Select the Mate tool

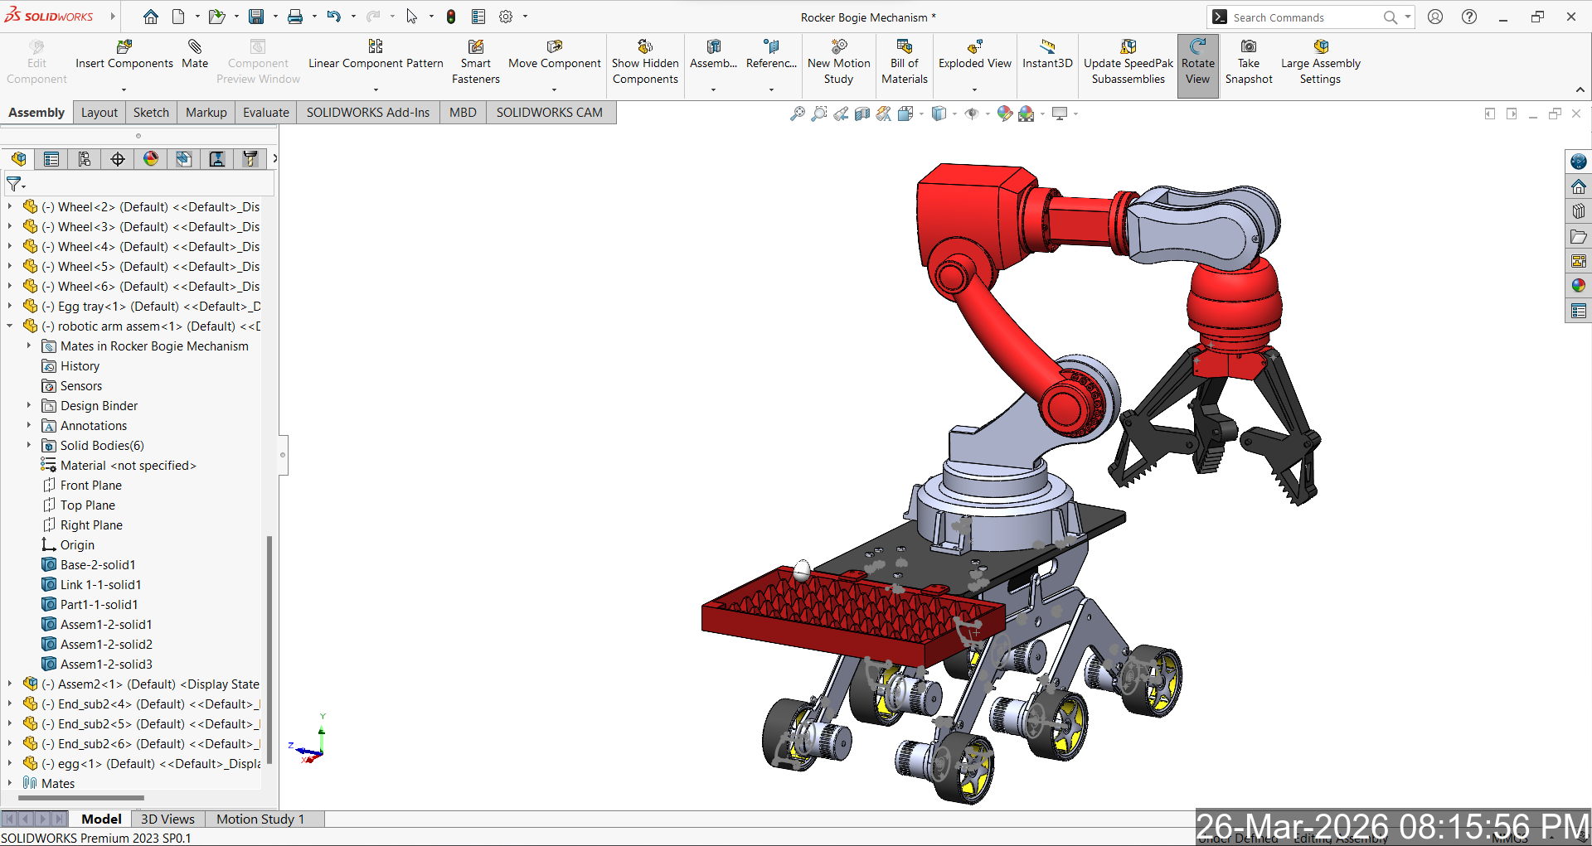(x=195, y=47)
